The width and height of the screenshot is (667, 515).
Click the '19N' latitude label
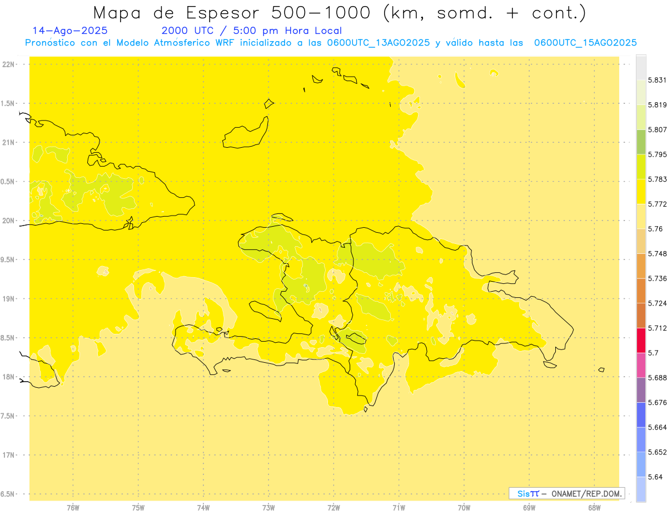[x=9, y=299]
